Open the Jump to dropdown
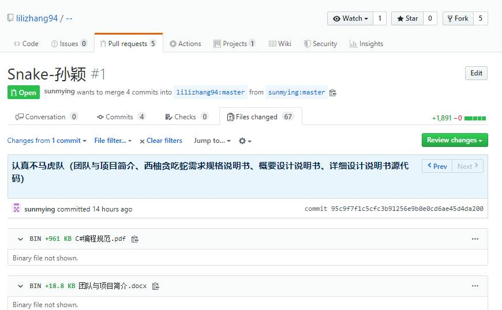 coord(212,141)
